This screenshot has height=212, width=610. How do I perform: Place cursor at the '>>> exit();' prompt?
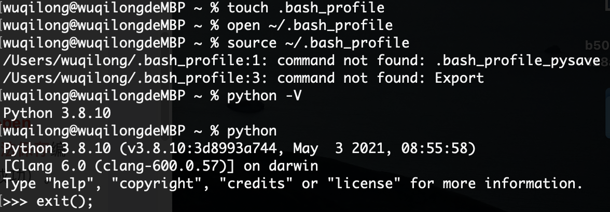tap(49, 202)
